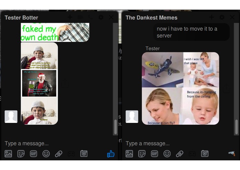Open emoji picker in Tester Botter chat
Screen dimensions: 240x170
pos(46,154)
